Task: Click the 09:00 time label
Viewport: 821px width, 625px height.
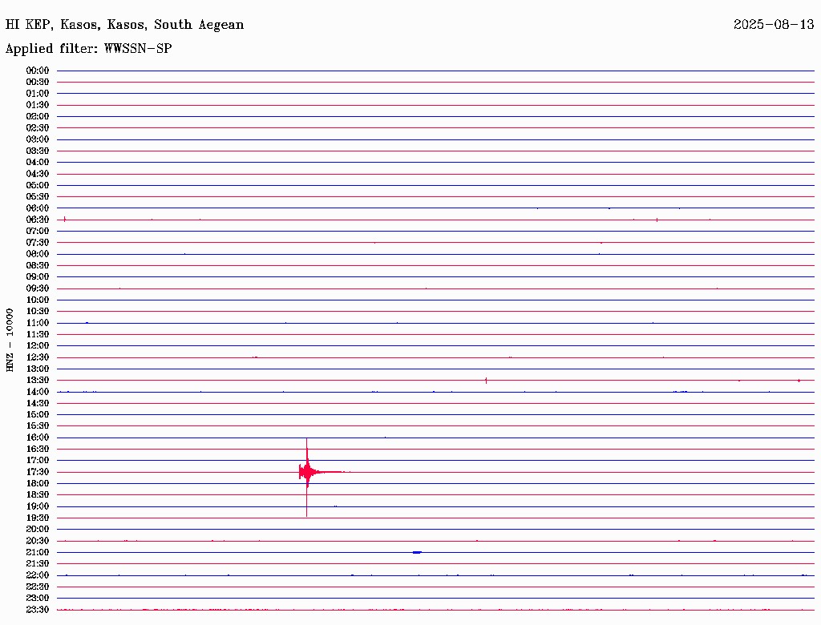Action: 37,277
